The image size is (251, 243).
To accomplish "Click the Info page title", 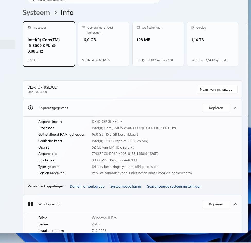I will tap(67, 13).
